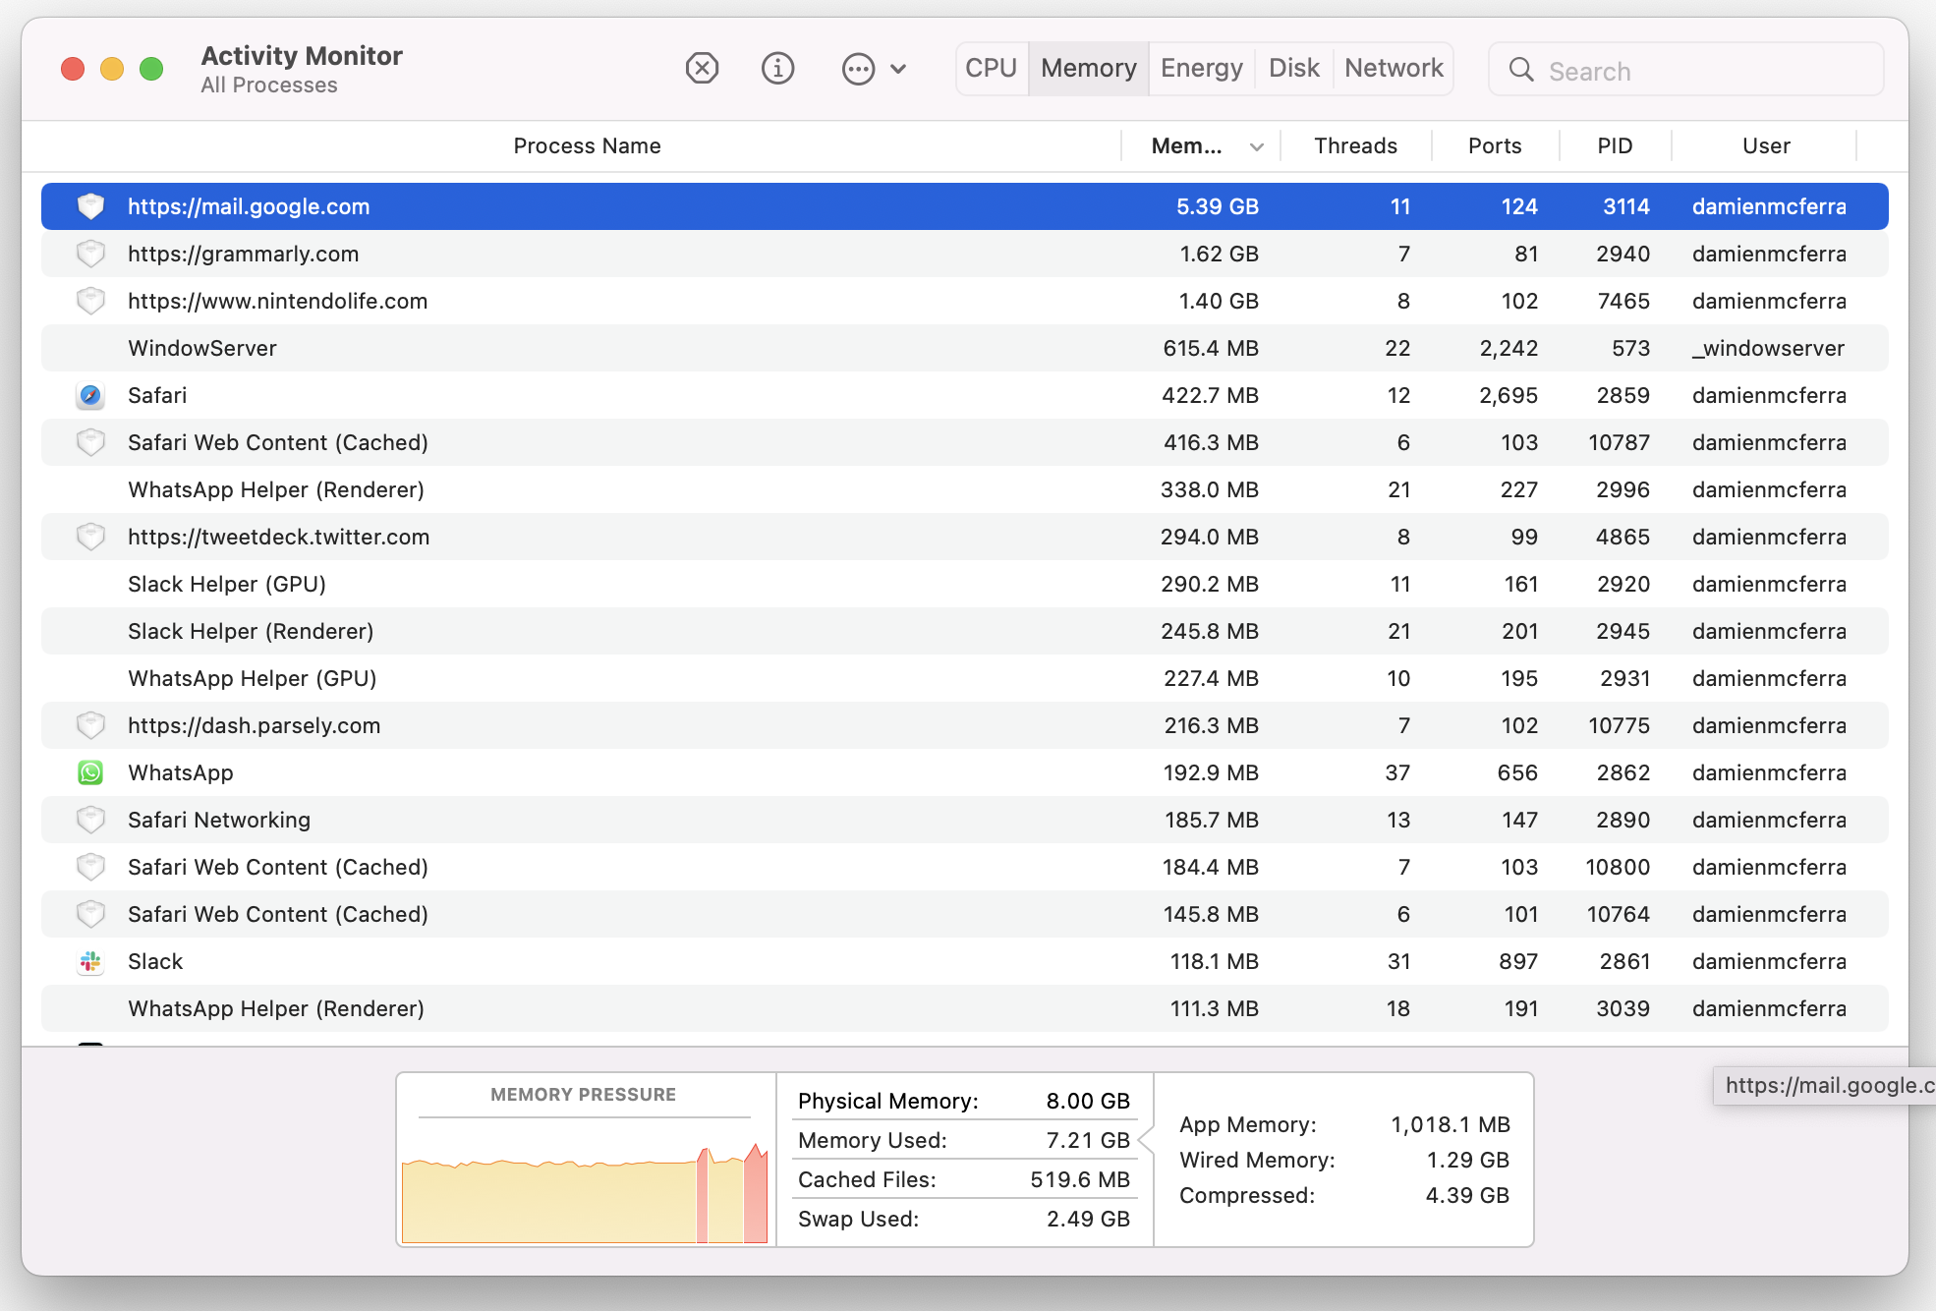1936x1311 pixels.
Task: Select the Network tab
Action: pos(1393,68)
